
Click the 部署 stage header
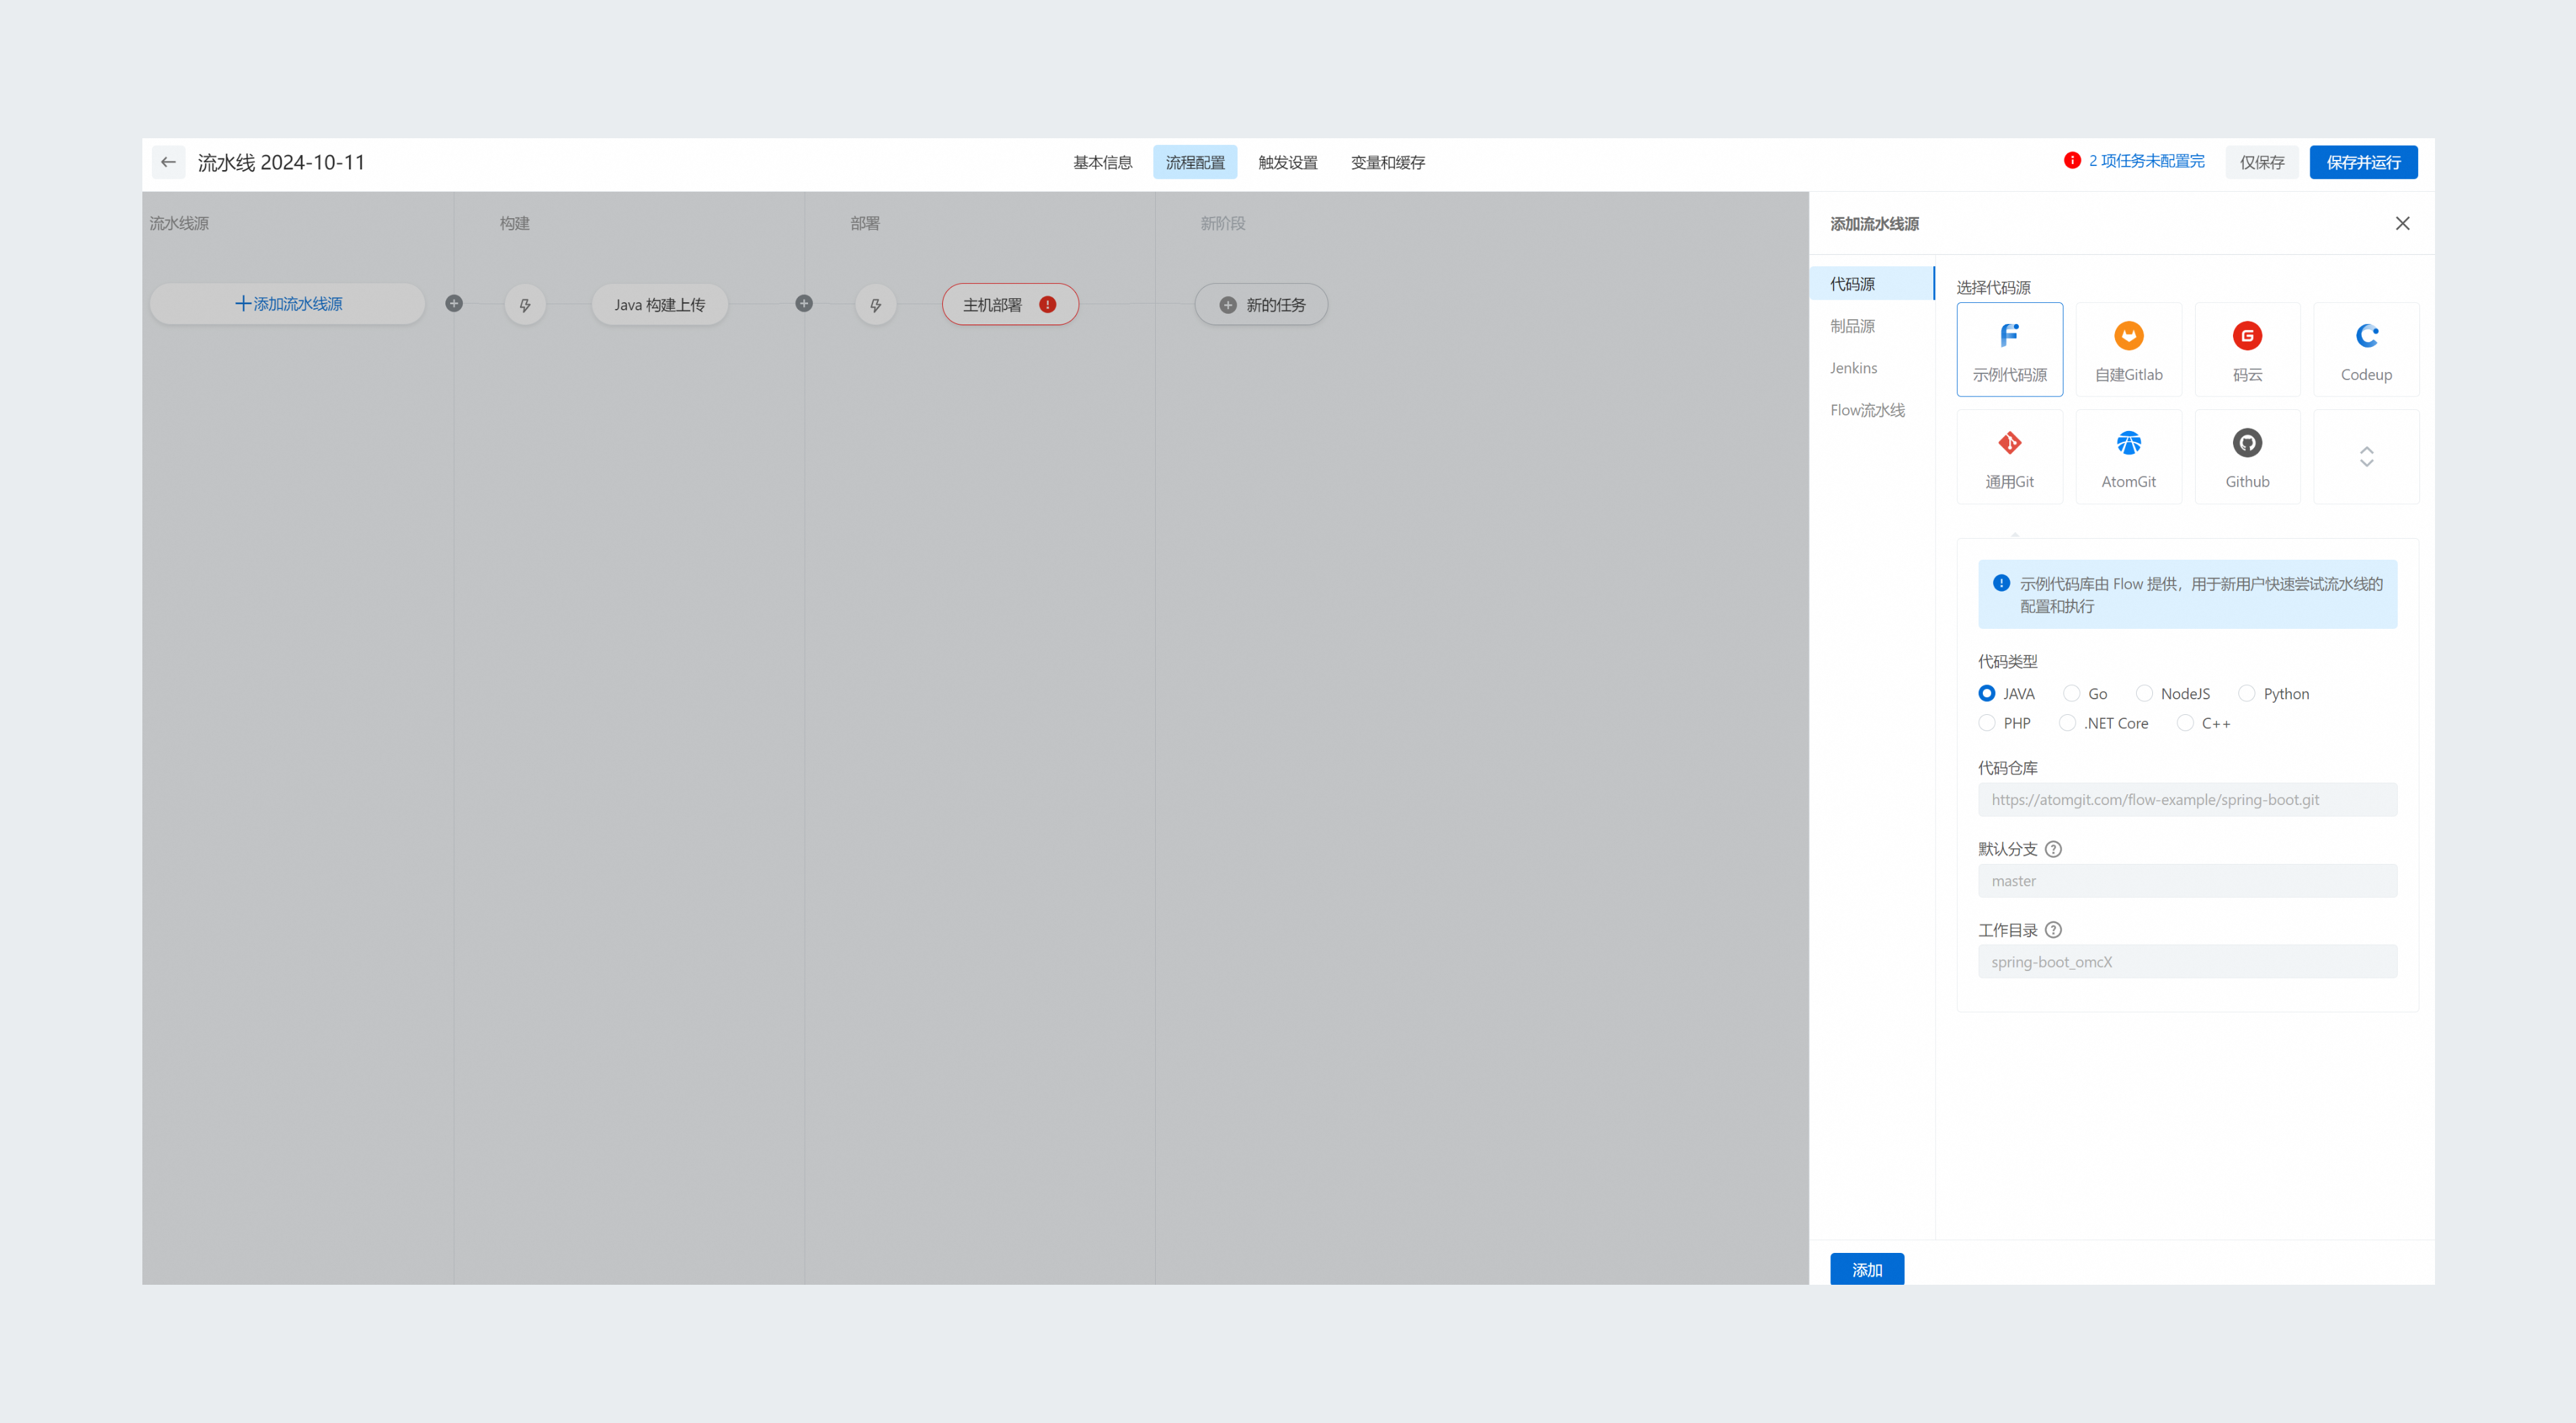tap(865, 223)
